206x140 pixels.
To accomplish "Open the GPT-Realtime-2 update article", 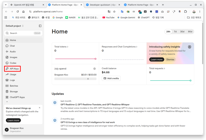I will point(95,104).
